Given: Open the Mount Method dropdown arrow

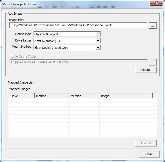Looking at the screenshot, I should (x=98, y=48).
